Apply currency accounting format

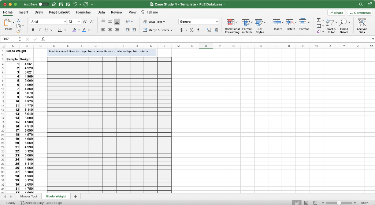181,30
